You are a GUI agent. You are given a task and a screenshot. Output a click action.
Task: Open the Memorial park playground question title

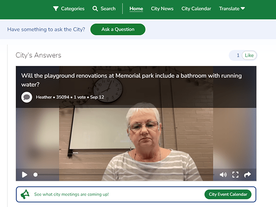131,80
